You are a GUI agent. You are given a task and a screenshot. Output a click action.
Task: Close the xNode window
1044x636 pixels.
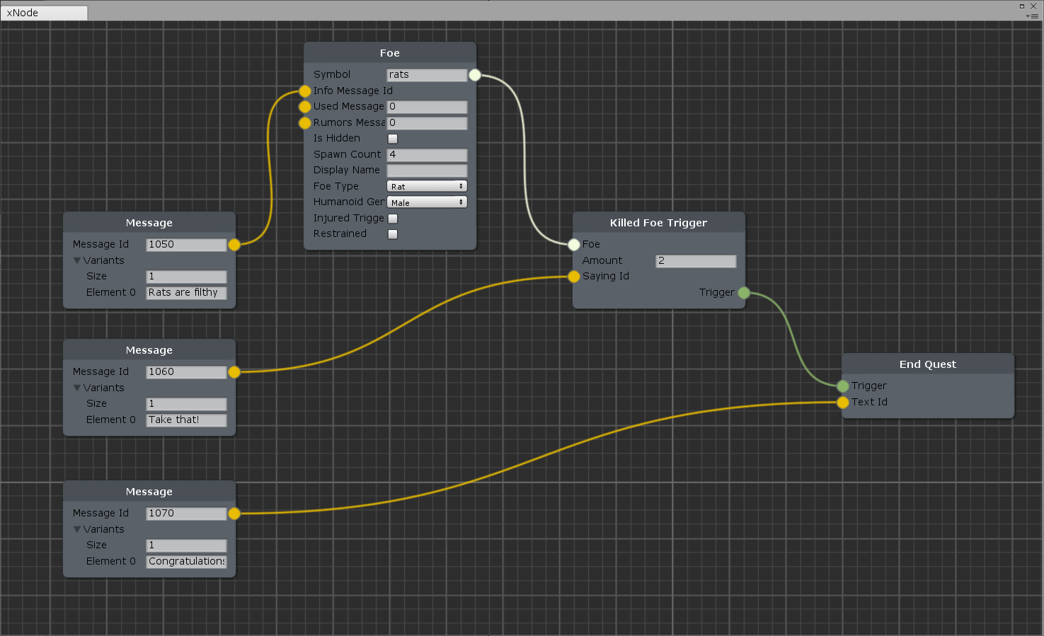coord(1033,6)
